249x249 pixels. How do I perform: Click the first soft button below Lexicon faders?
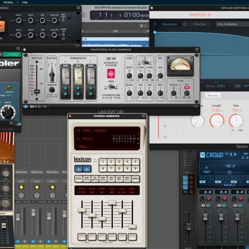click(x=82, y=237)
